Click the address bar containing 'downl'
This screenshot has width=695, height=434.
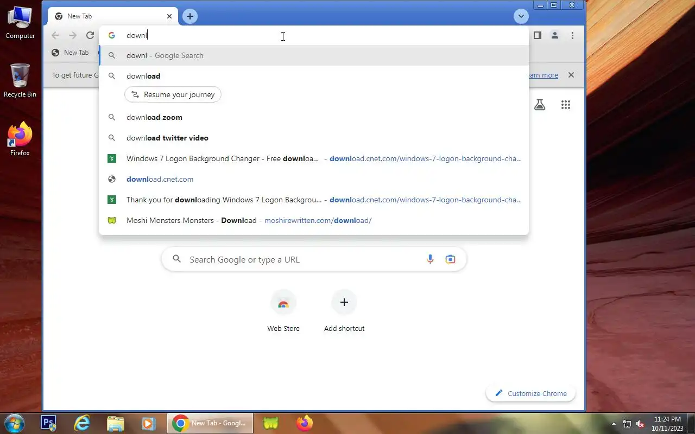pos(314,35)
